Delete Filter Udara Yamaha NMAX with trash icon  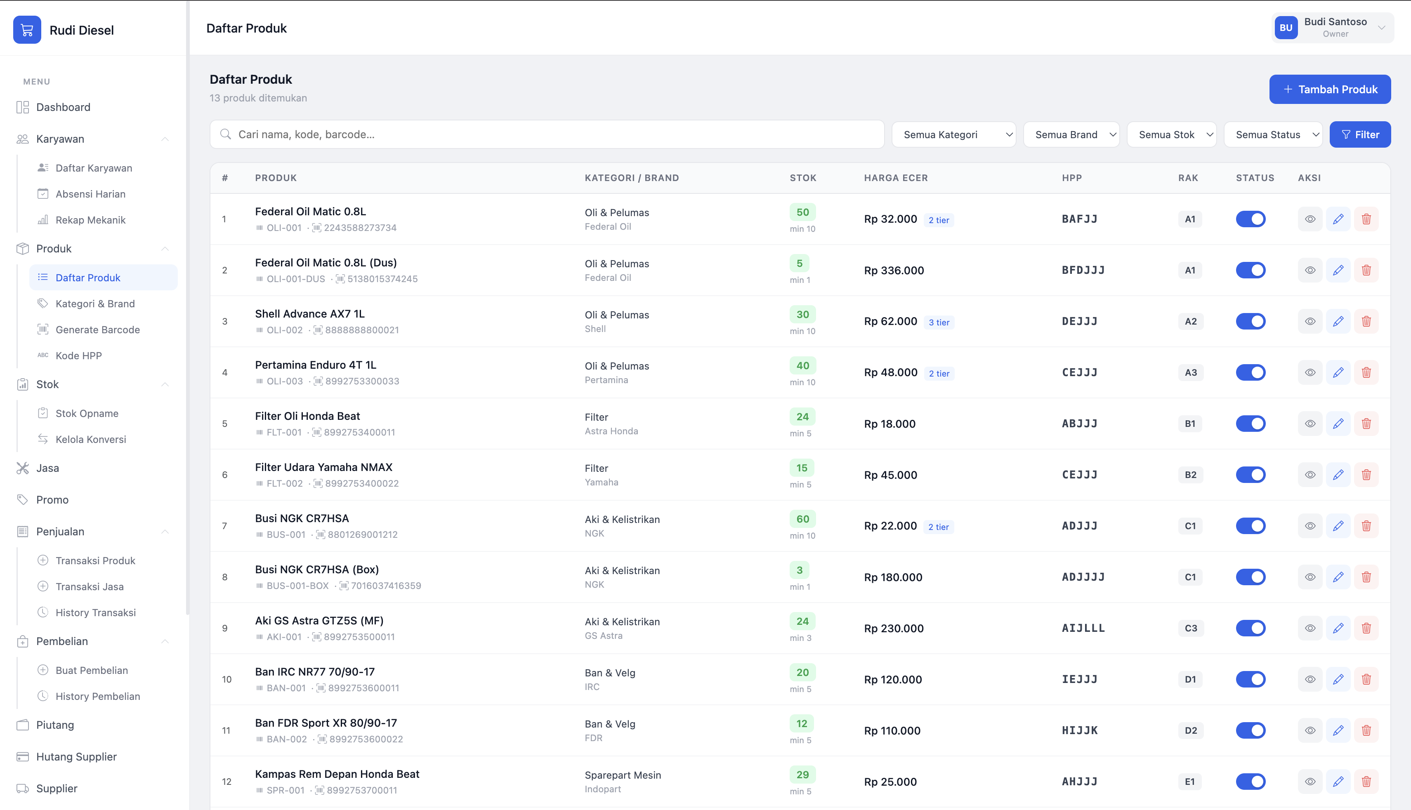[x=1366, y=475]
